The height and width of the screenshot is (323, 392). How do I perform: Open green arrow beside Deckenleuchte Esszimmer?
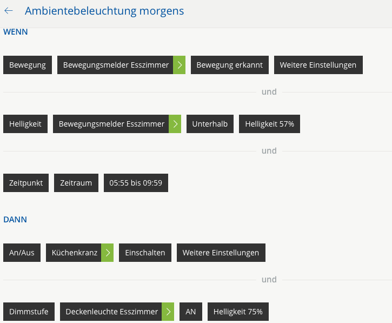click(169, 312)
